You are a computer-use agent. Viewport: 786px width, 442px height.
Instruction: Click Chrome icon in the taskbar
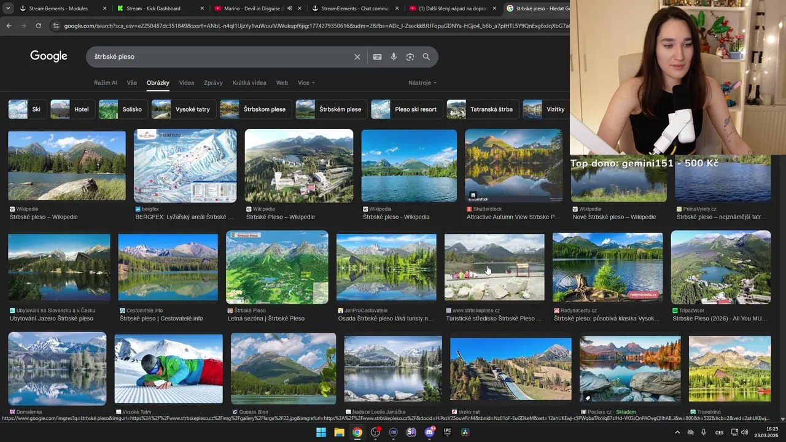point(357,432)
